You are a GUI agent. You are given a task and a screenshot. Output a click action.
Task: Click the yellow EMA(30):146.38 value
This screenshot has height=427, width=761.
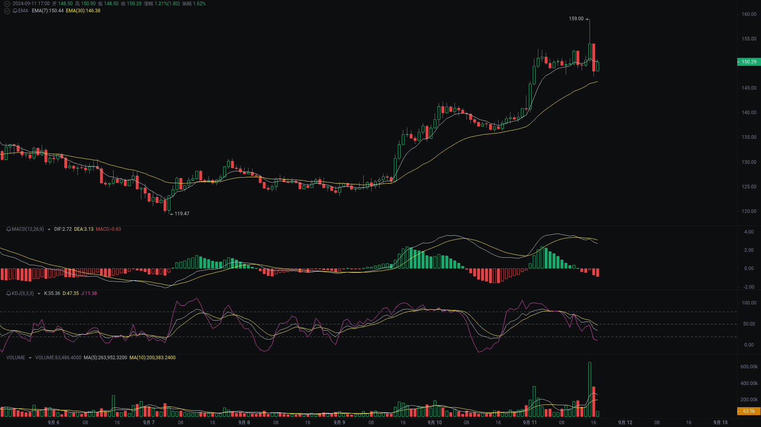[x=83, y=11]
